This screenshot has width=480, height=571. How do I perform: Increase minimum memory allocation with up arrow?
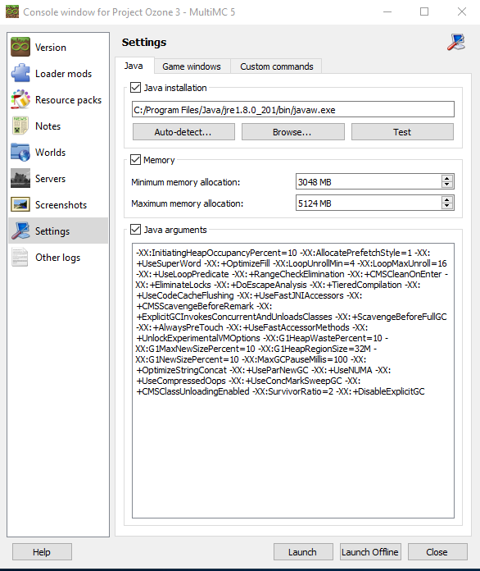pos(447,178)
